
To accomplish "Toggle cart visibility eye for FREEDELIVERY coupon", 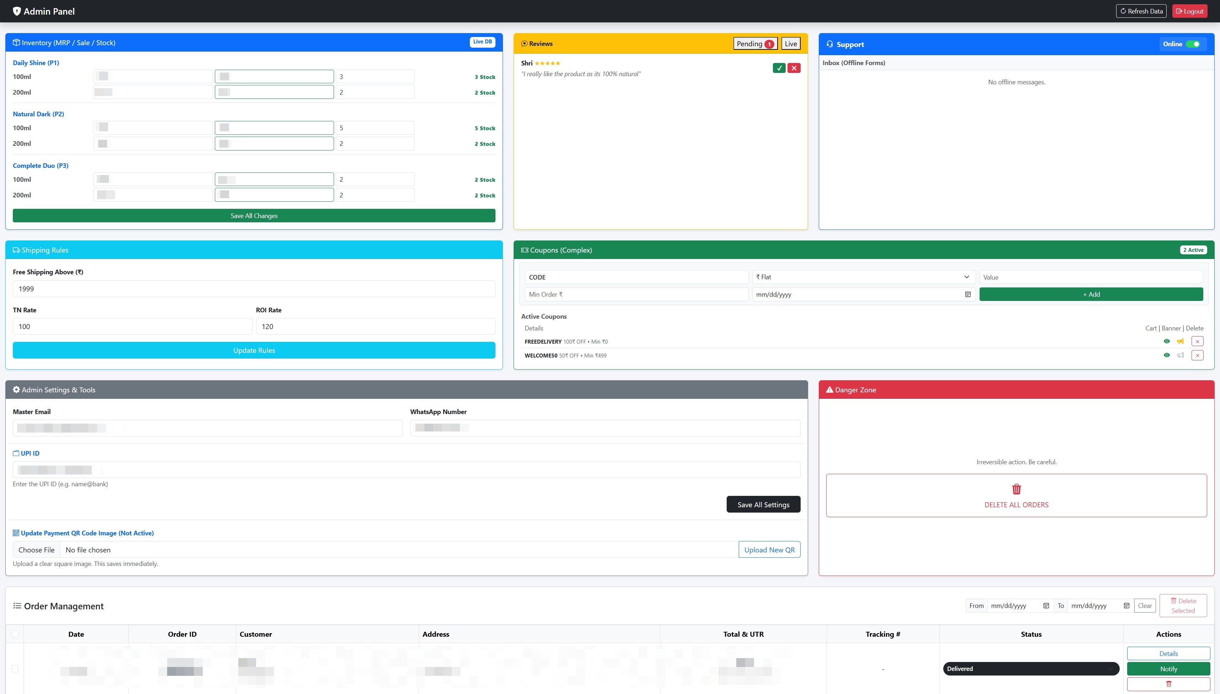I will pyautogui.click(x=1167, y=341).
